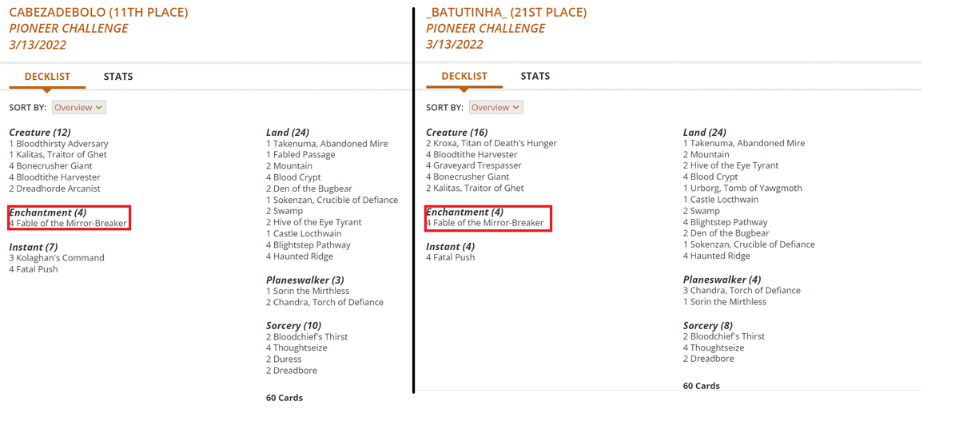
Task: Click Duress in left Sorcery list
Action: coord(284,359)
